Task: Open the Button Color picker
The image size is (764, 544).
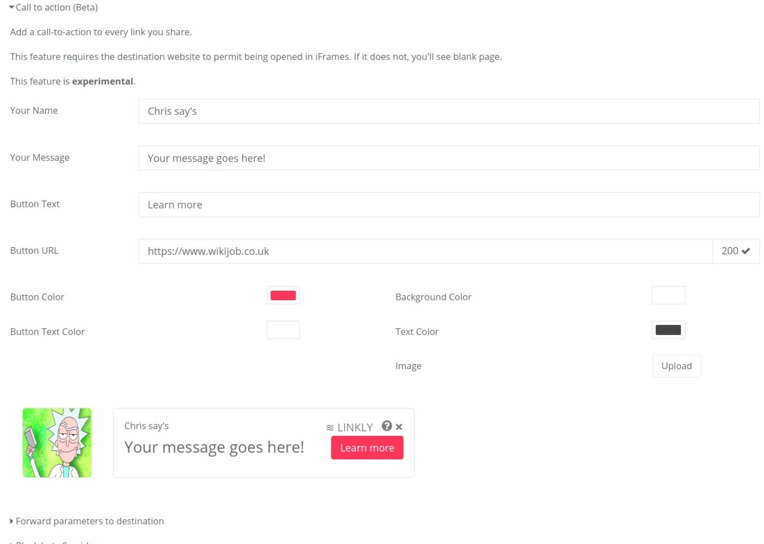Action: tap(283, 295)
